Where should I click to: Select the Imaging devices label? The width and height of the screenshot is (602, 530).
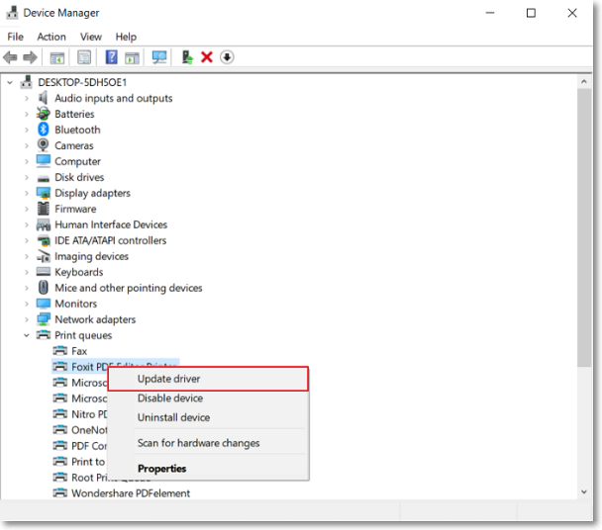click(x=91, y=256)
